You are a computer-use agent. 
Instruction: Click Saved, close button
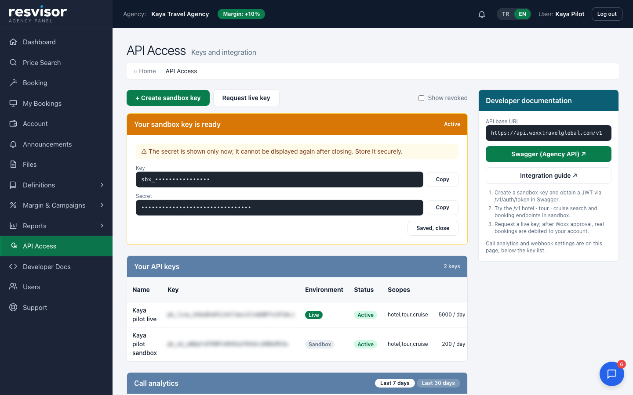coord(433,228)
